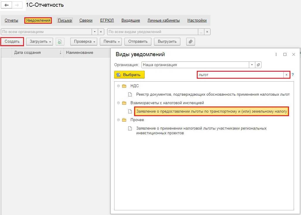
Task: Open the Организация dropdown in the dialog
Action: click(x=252, y=65)
